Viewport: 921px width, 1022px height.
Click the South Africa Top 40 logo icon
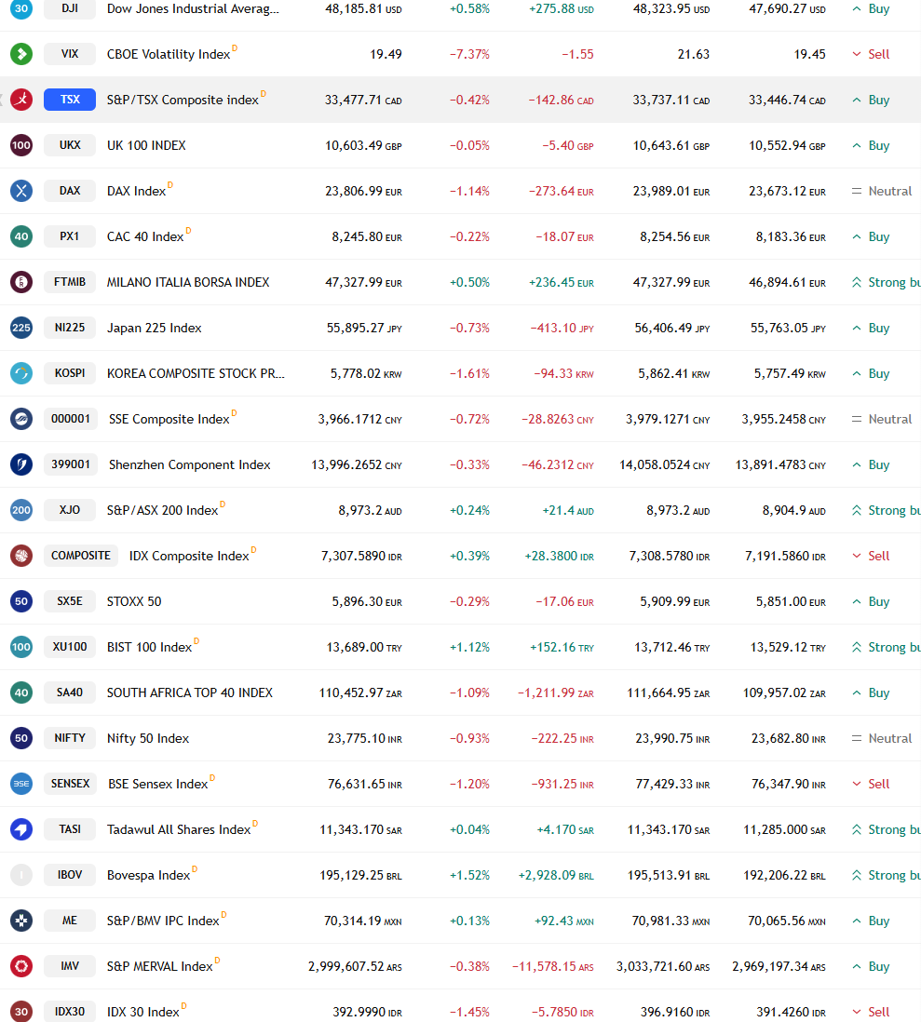click(x=21, y=693)
